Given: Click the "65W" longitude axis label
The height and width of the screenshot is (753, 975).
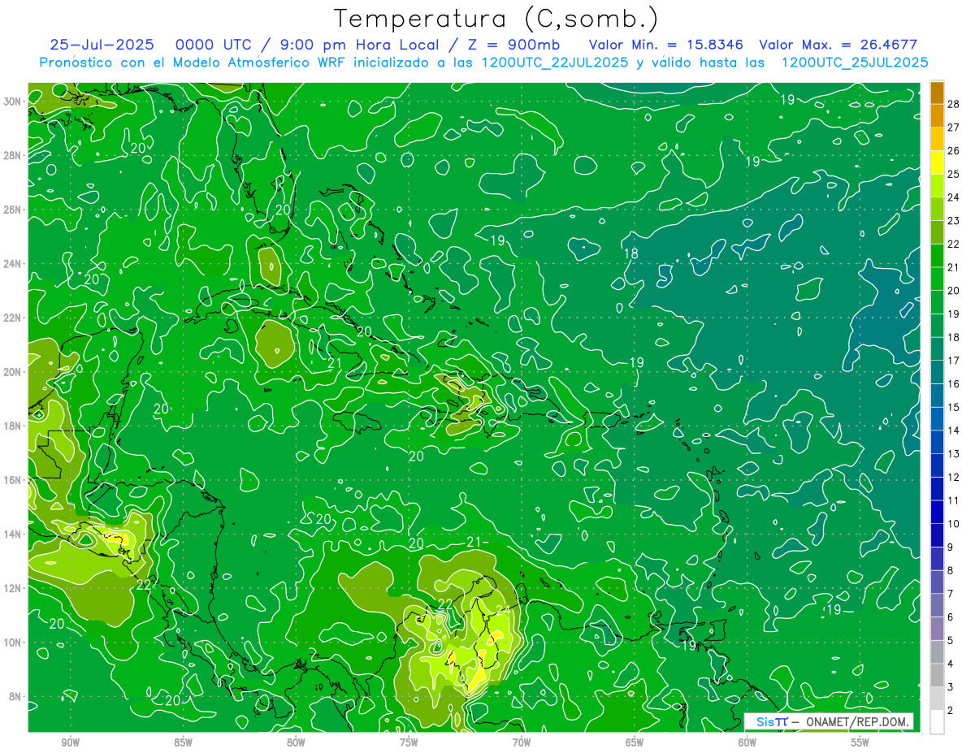Looking at the screenshot, I should (635, 742).
